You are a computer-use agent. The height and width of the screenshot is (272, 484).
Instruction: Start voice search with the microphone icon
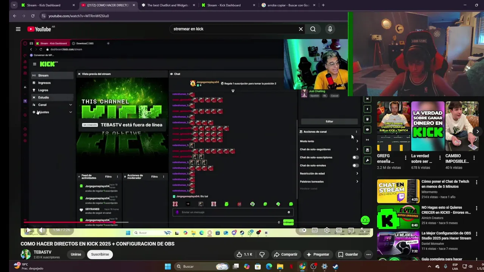(x=330, y=29)
